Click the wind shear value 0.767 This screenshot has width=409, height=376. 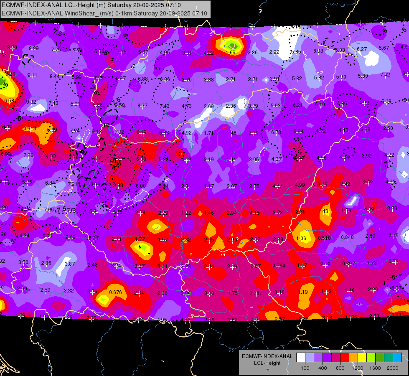click(x=256, y=293)
